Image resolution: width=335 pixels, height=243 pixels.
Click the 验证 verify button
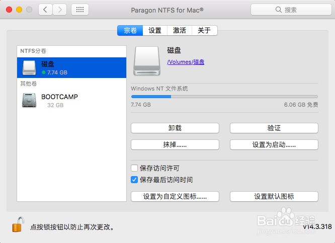point(274,128)
